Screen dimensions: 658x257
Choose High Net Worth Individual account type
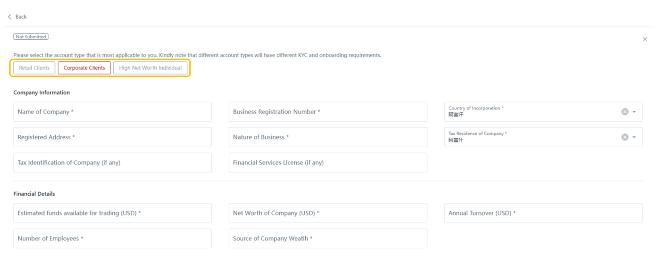click(150, 68)
